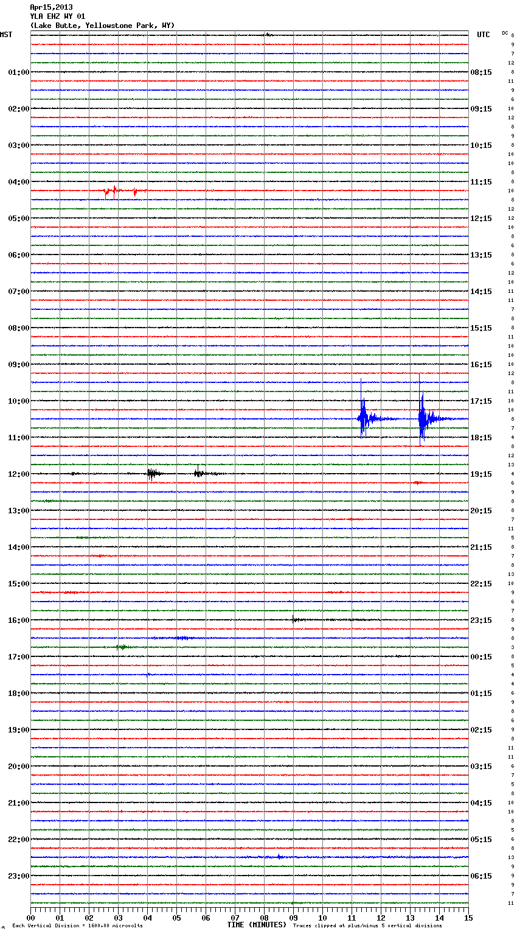Click the 19:15 UTC time label
This screenshot has width=517, height=934.
[481, 474]
